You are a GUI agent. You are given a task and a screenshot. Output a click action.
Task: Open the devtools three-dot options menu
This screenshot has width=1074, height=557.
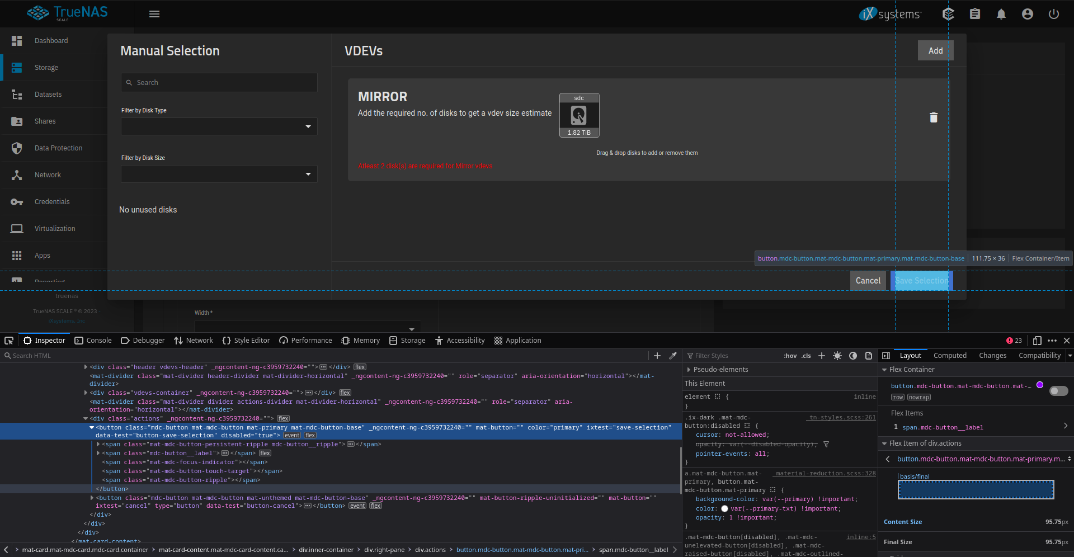(x=1052, y=341)
